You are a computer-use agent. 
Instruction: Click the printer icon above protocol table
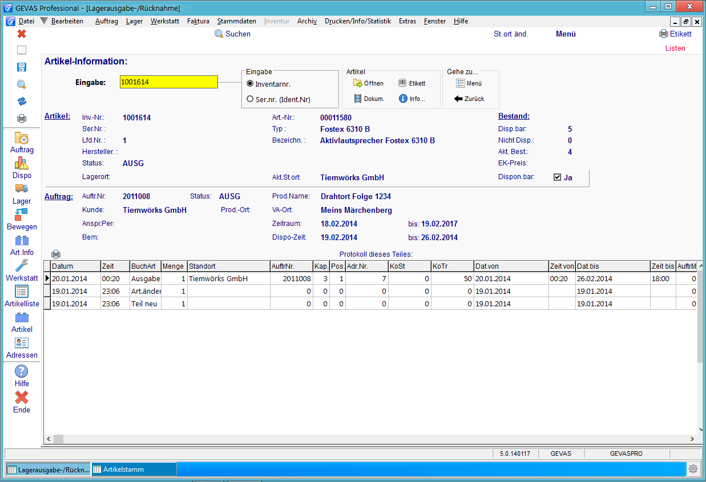56,254
